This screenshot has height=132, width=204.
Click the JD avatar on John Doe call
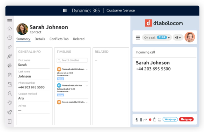point(59,86)
